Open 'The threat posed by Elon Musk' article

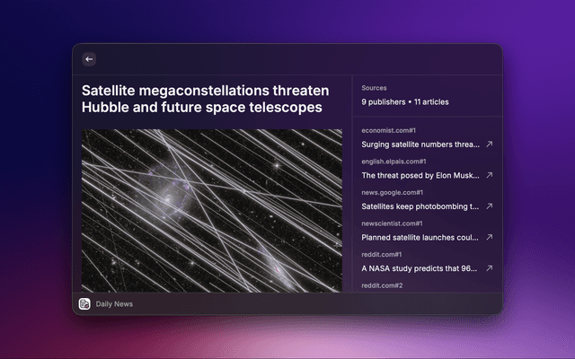point(420,175)
